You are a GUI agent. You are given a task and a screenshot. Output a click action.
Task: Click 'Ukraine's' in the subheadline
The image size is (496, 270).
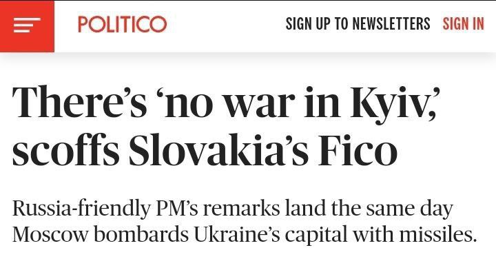coord(236,235)
